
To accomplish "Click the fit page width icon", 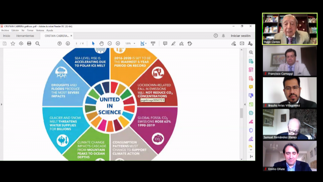I will [x=142, y=44].
